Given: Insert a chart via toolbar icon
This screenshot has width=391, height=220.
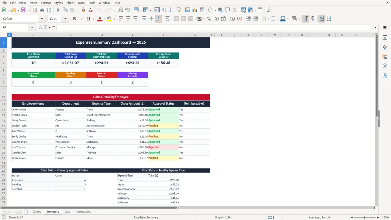Looking at the screenshot, I should click(195, 10).
